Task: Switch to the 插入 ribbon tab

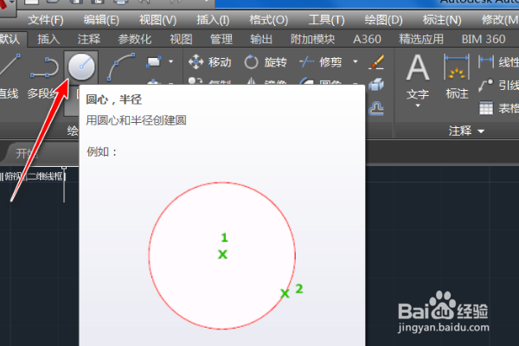Action: click(48, 40)
